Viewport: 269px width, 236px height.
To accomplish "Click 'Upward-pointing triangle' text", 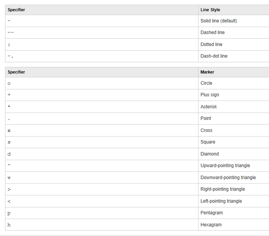I will [x=225, y=166].
